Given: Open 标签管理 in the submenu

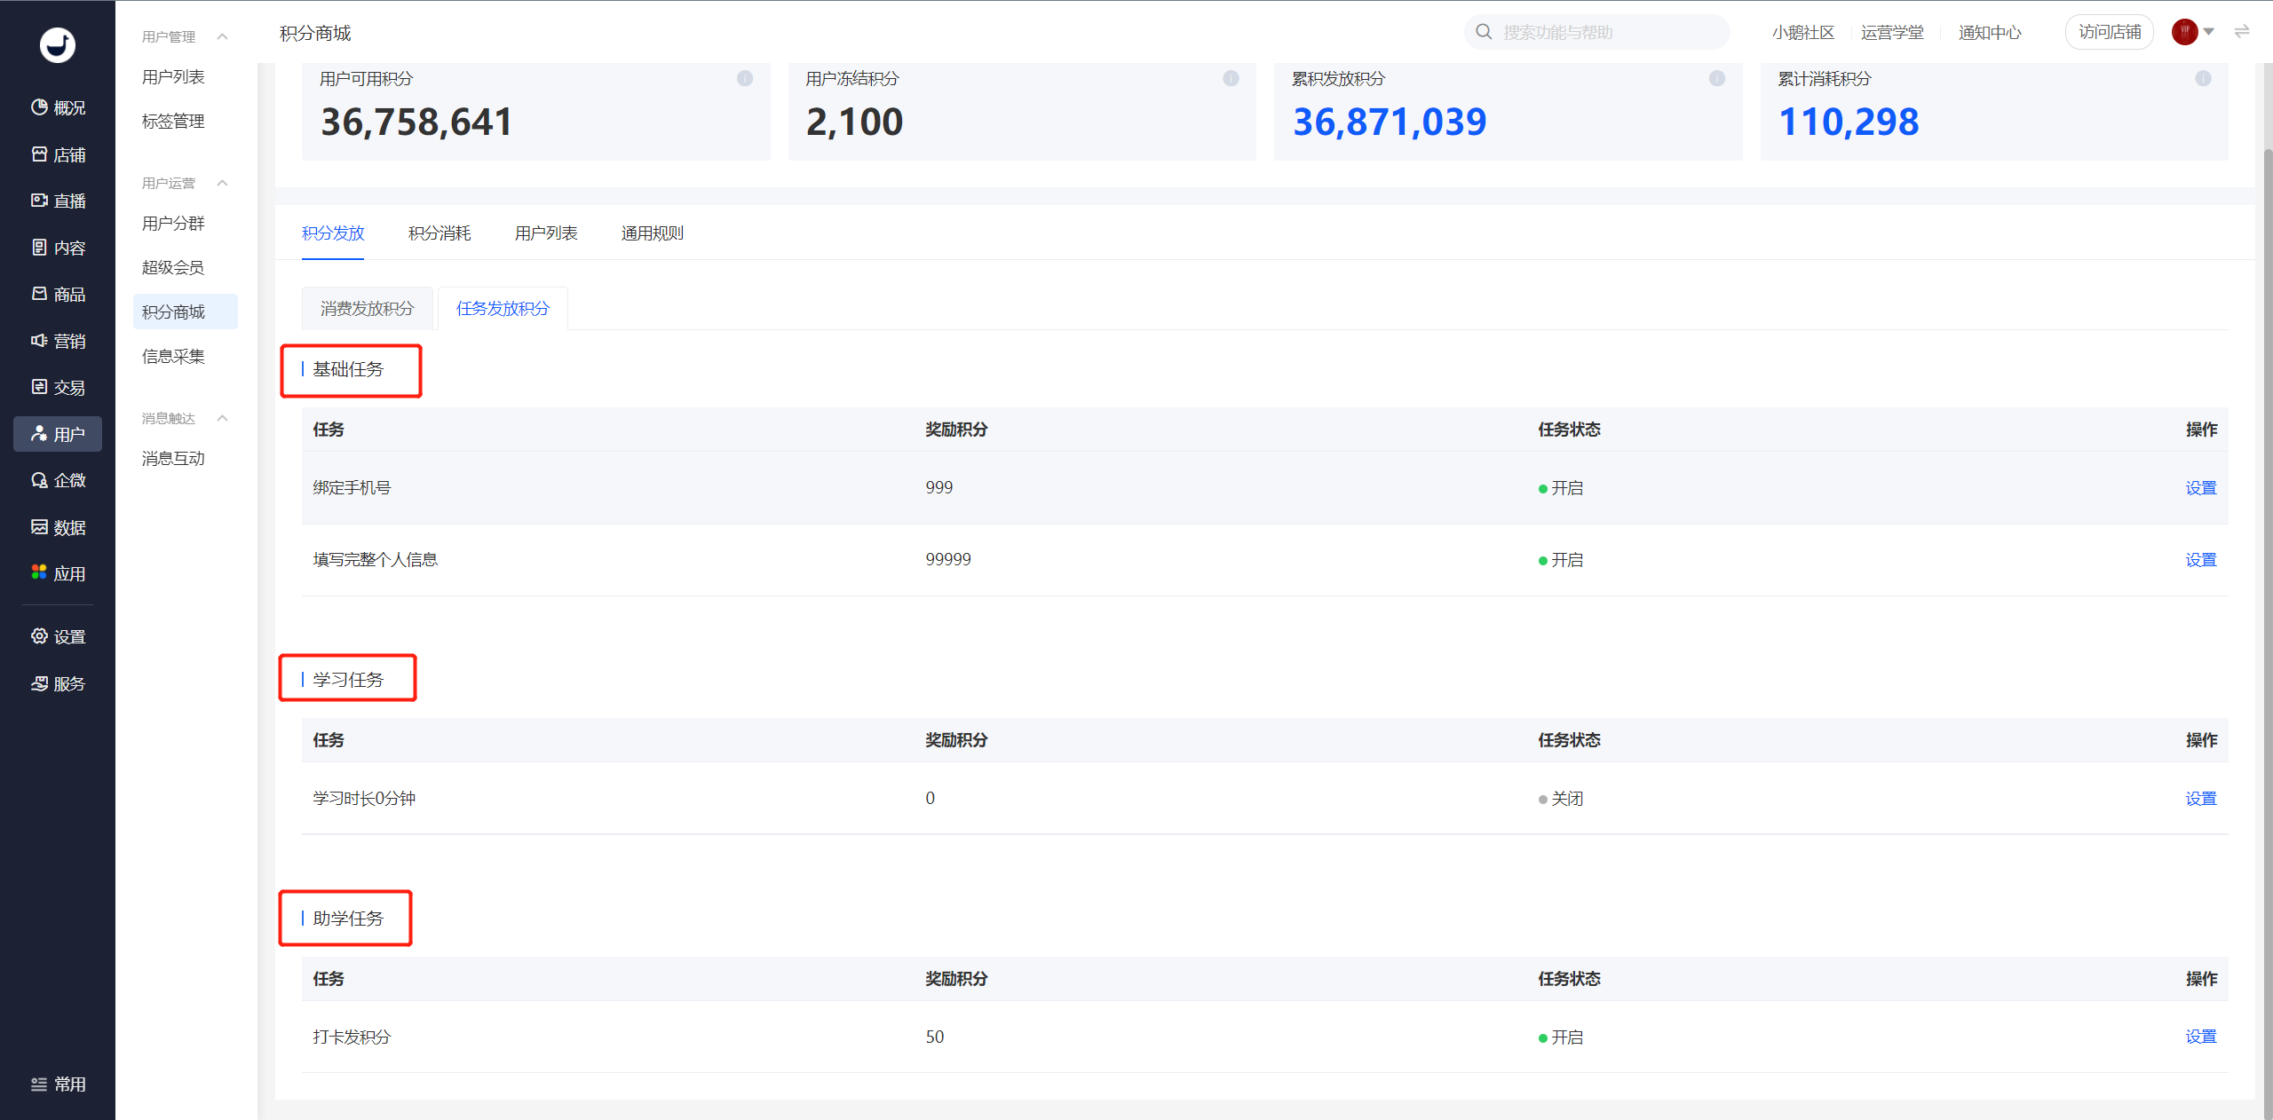Looking at the screenshot, I should click(174, 121).
